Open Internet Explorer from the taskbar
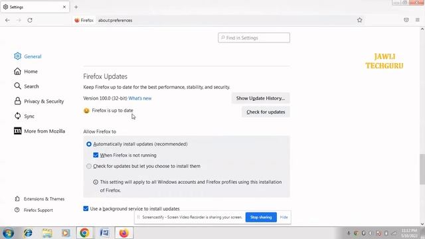 28,233
